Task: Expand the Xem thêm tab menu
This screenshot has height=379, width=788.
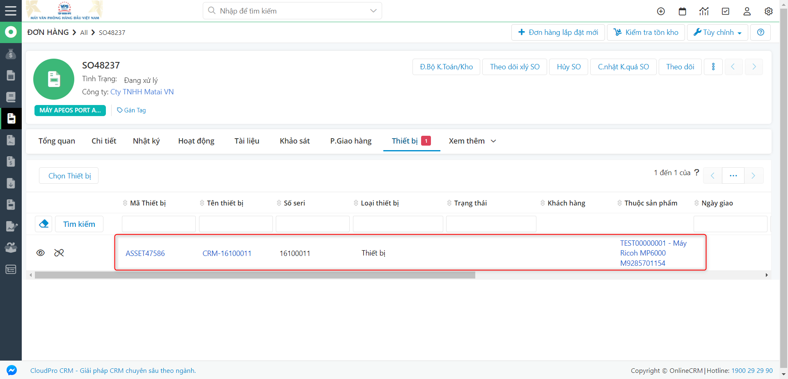Action: pyautogui.click(x=472, y=141)
